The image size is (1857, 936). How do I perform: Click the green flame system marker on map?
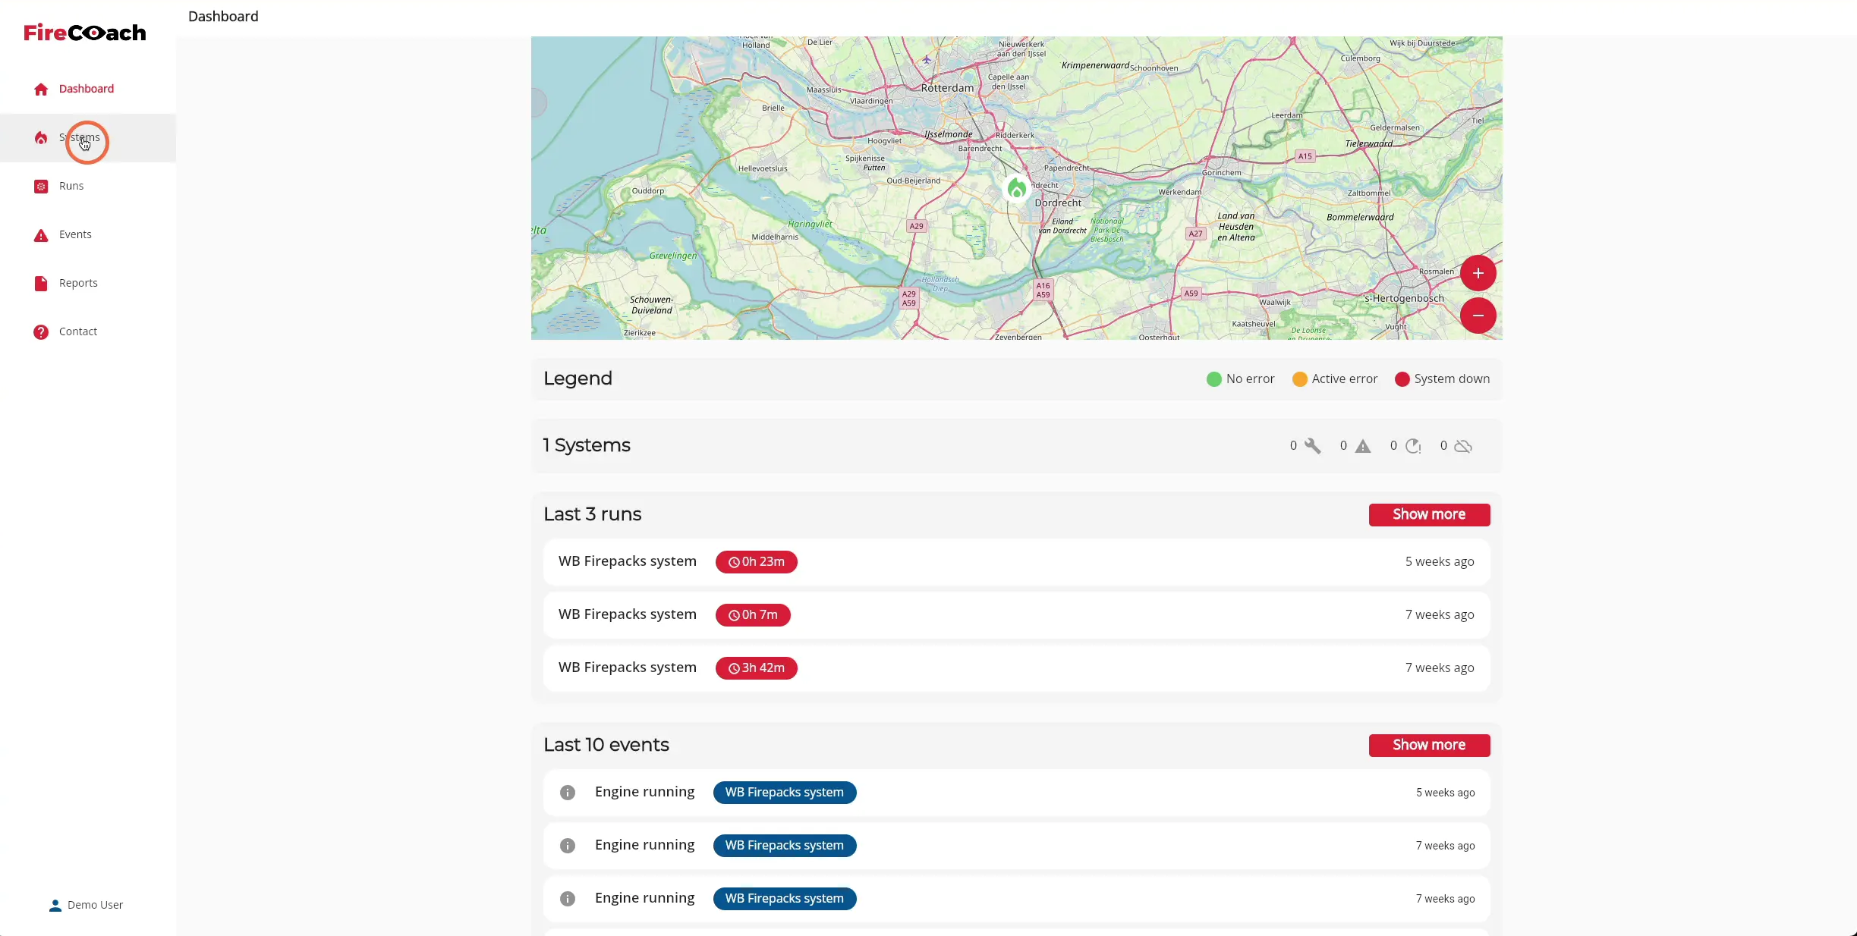(1017, 188)
